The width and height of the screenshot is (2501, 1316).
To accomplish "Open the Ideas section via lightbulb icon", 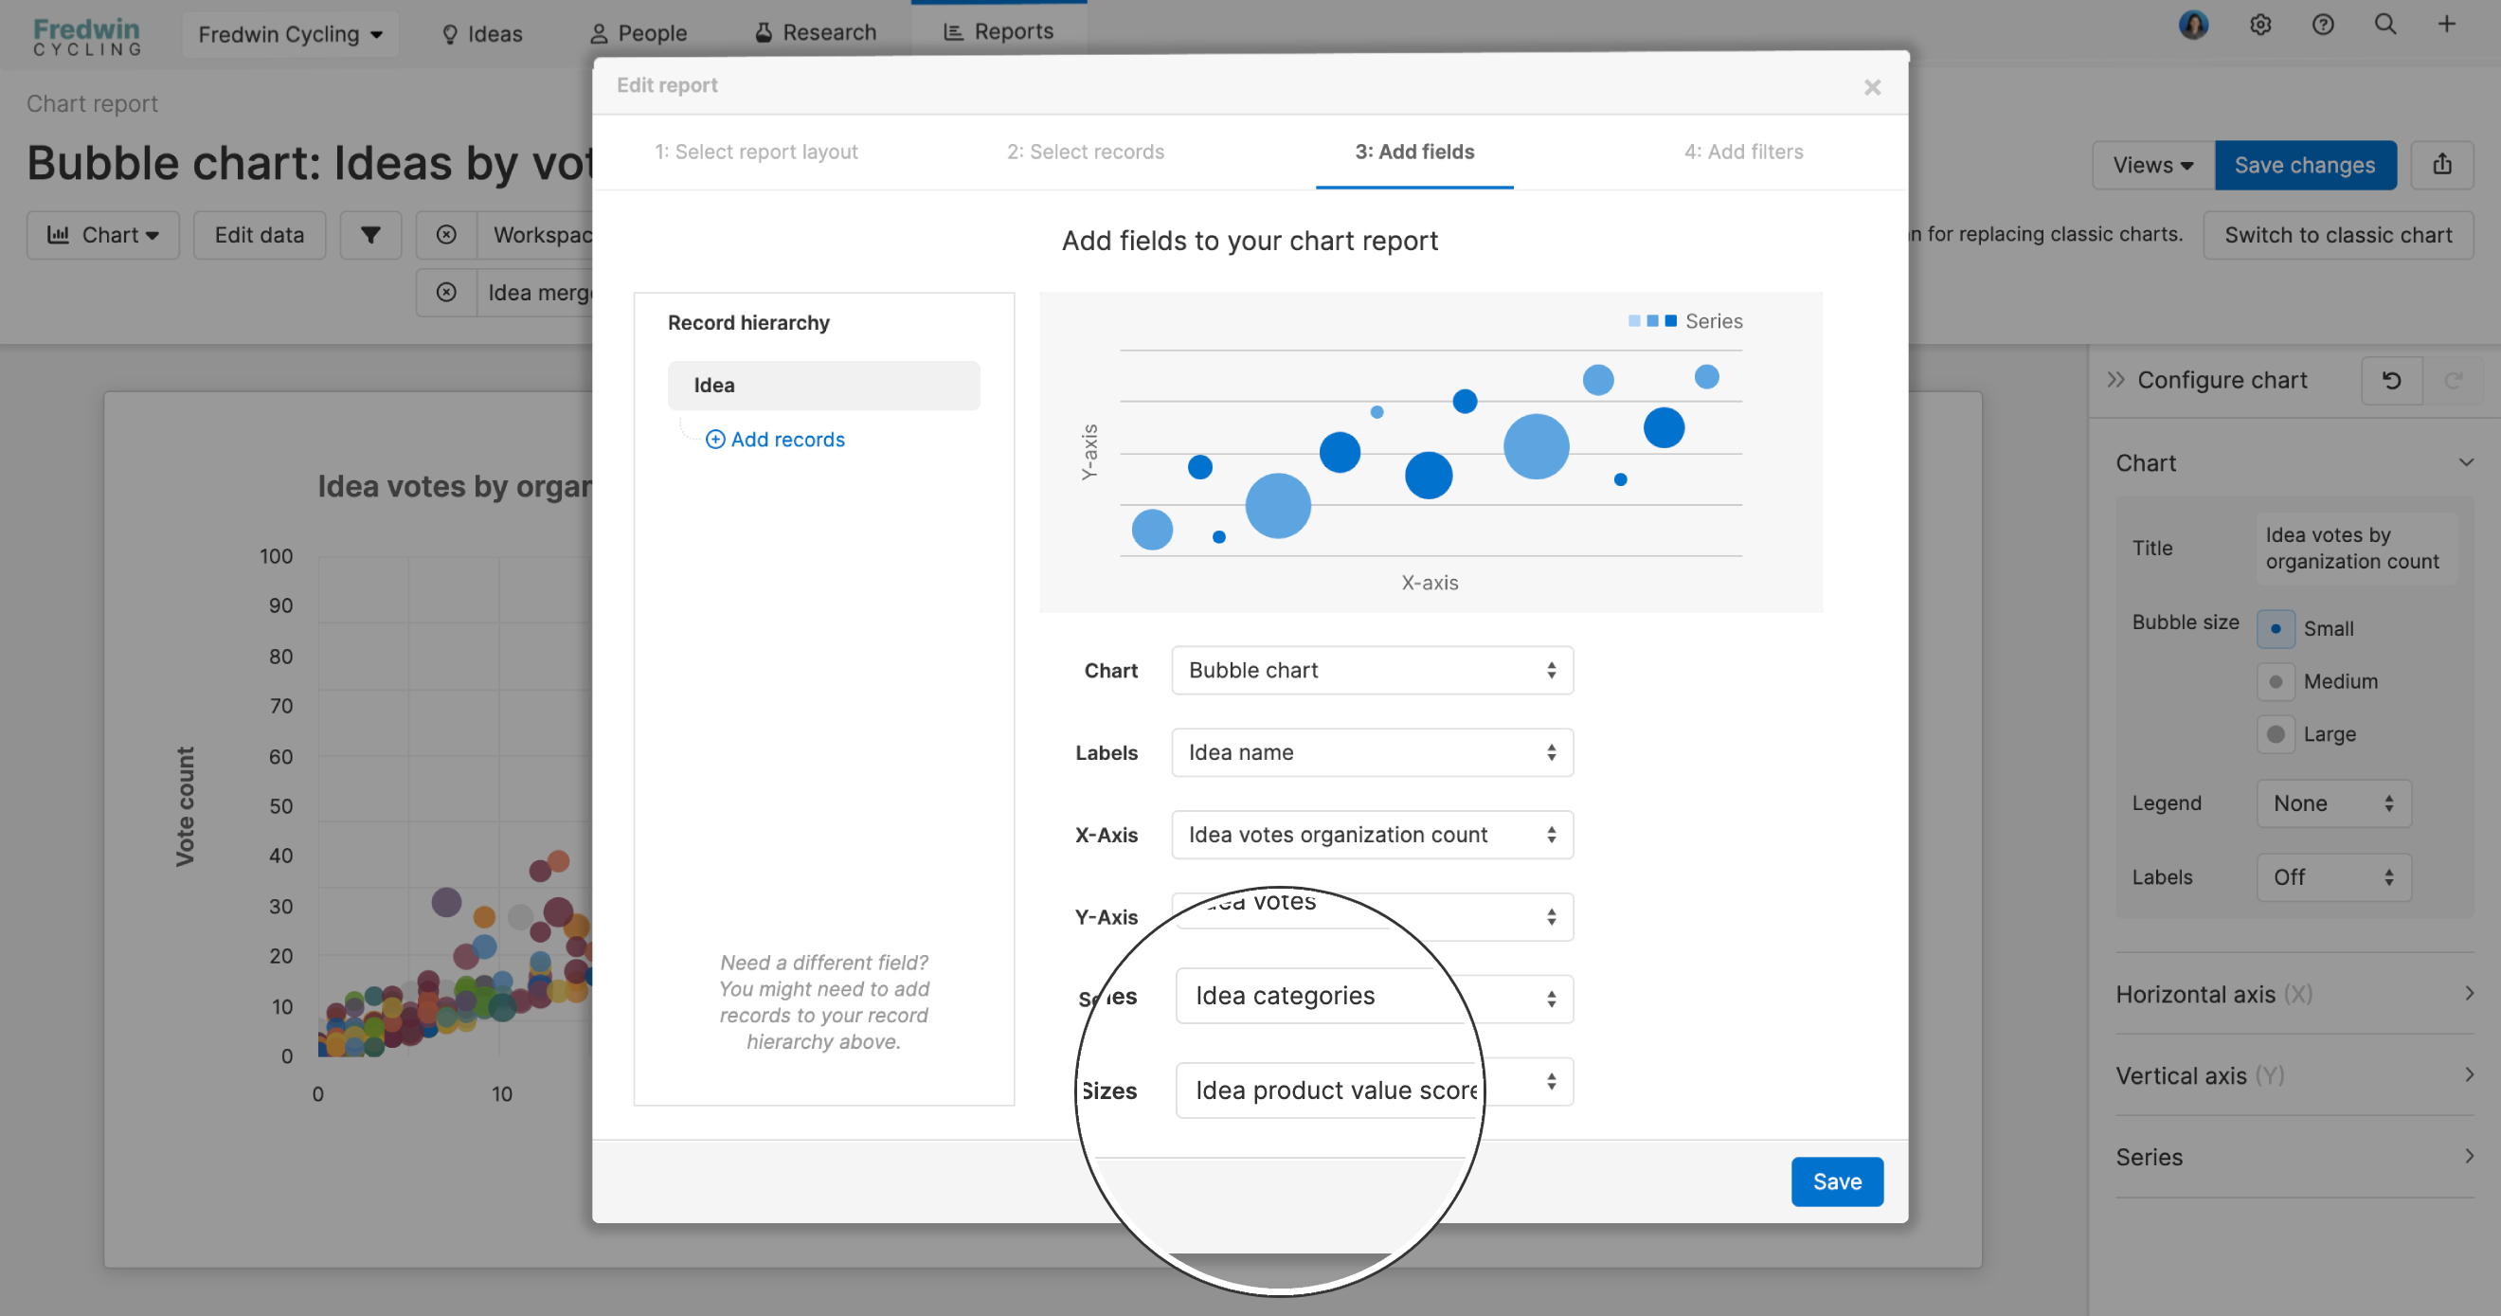I will pyautogui.click(x=450, y=32).
